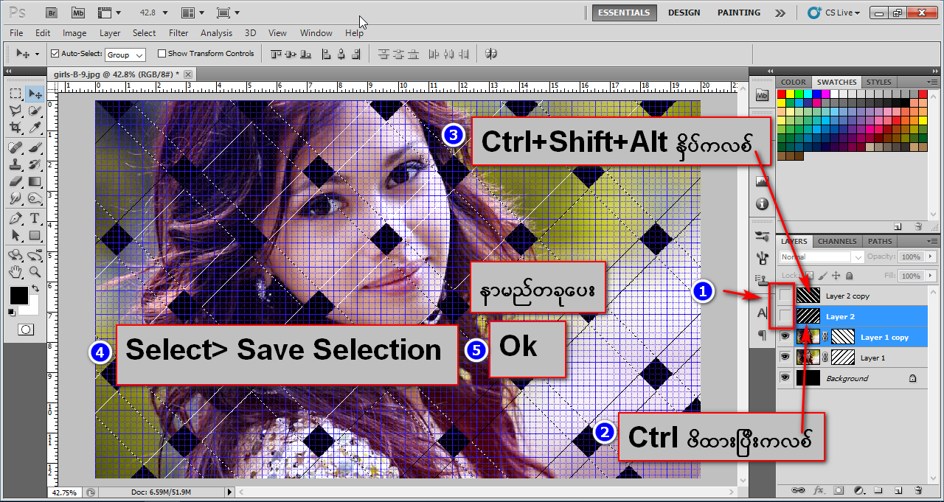Open the Fill slider arrow

[x=931, y=276]
